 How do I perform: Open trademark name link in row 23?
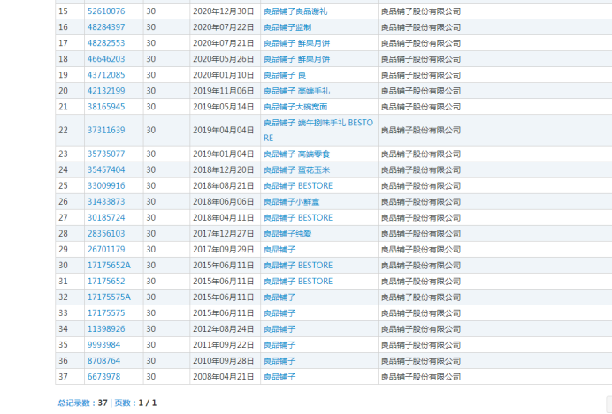pos(296,154)
